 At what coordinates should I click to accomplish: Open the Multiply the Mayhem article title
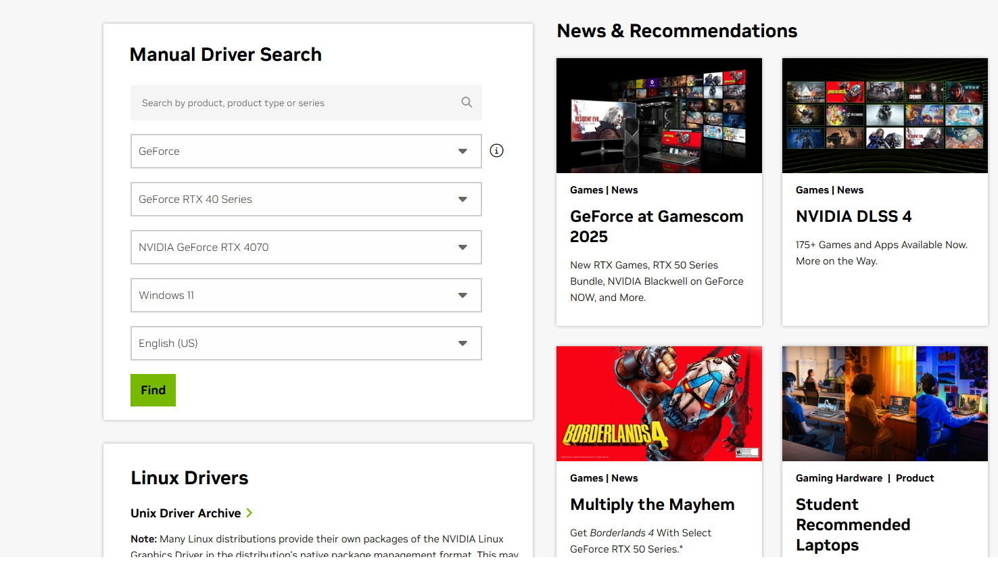pos(652,505)
